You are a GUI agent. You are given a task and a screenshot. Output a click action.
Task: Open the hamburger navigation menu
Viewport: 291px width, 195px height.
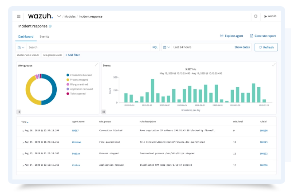[x=19, y=16]
